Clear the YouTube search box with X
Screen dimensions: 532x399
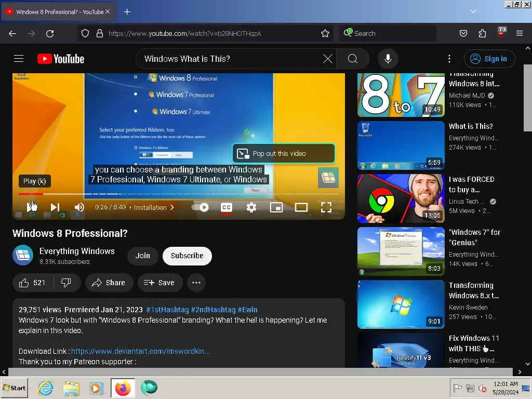coord(327,59)
